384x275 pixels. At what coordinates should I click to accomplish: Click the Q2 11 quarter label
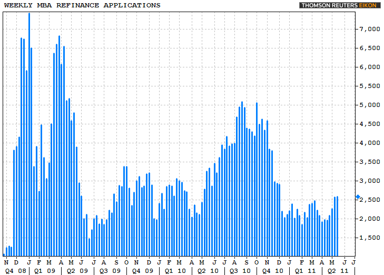(333, 271)
